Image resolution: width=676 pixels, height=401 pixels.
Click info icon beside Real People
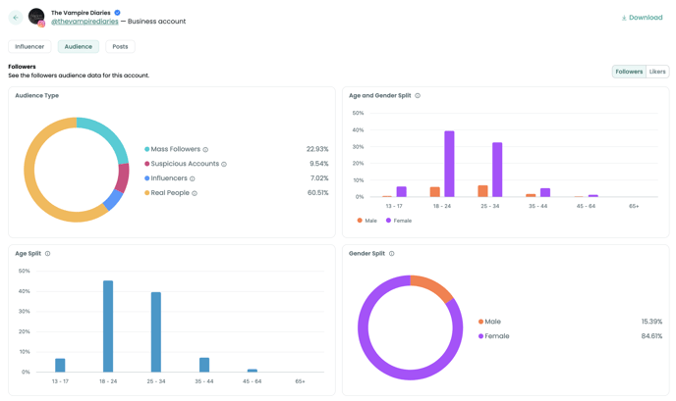[x=195, y=193]
